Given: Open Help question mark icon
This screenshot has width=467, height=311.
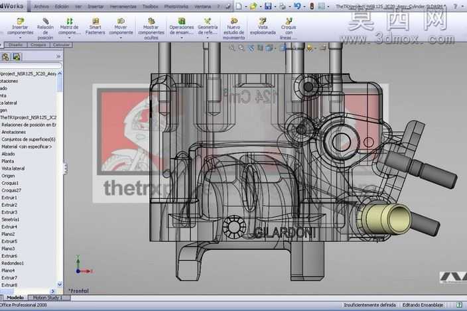Looking at the screenshot, I should pyautogui.click(x=455, y=6).
